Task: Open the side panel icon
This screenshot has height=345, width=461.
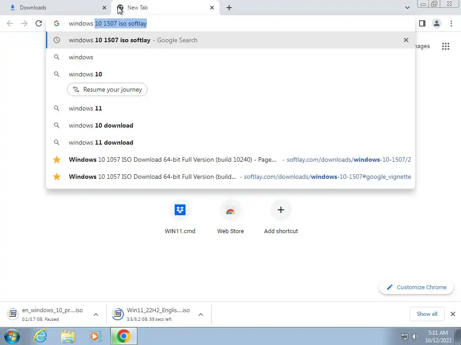Action: pos(422,23)
